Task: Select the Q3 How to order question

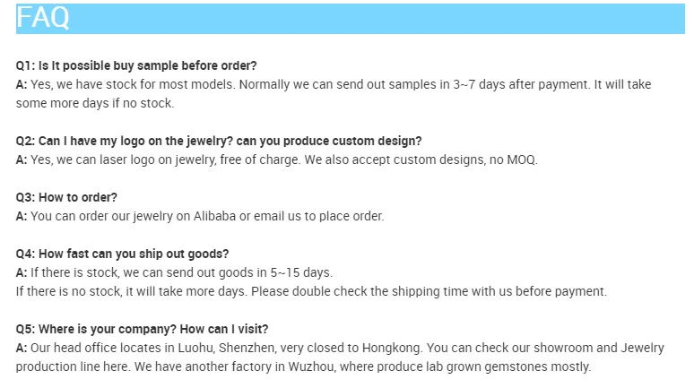Action: click(66, 197)
